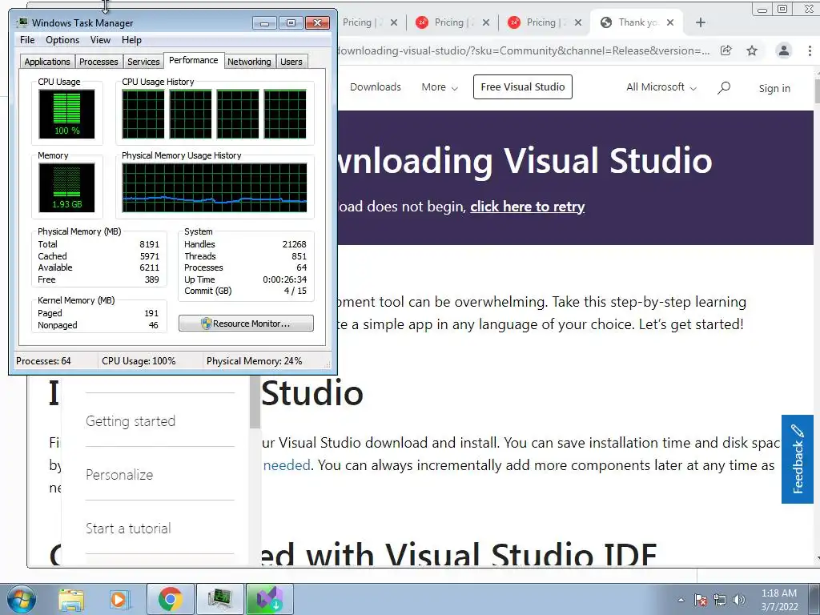The height and width of the screenshot is (615, 820).
Task: Open the Help menu in Task Manager
Action: [131, 40]
